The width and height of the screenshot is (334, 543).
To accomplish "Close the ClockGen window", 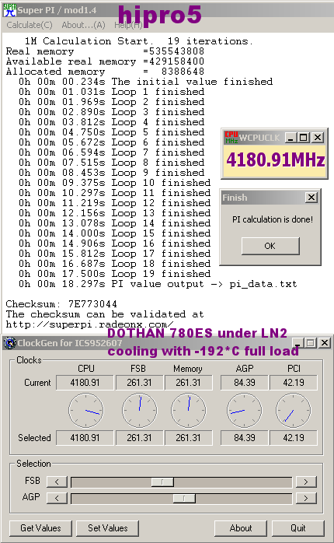I will (x=325, y=343).
